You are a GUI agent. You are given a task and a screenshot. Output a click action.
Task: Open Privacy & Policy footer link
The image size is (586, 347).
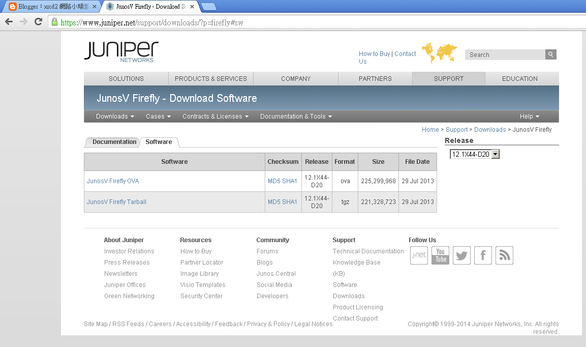[x=268, y=324]
